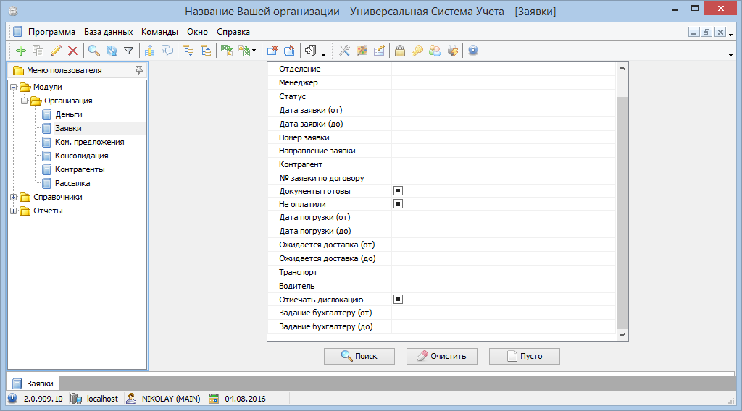Click the padlock icon in toolbar

point(399,51)
